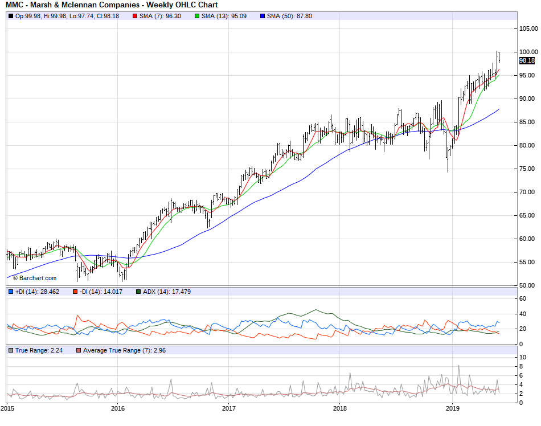The height and width of the screenshot is (426, 541).
Task: Click the 80.00 price axis label
Action: 527,146
